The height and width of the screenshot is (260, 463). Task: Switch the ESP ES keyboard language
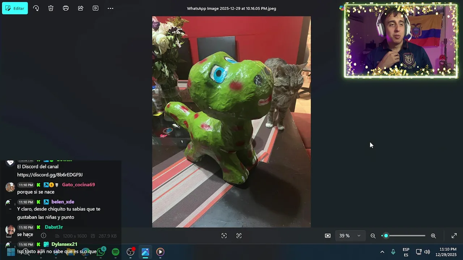coord(406,252)
